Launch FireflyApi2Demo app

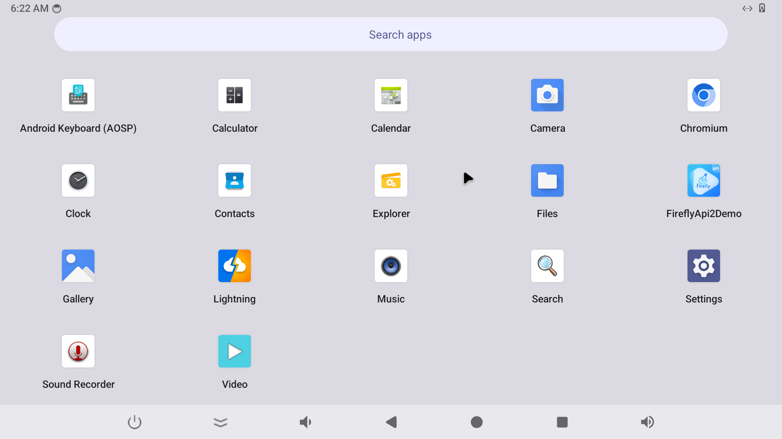(704, 180)
